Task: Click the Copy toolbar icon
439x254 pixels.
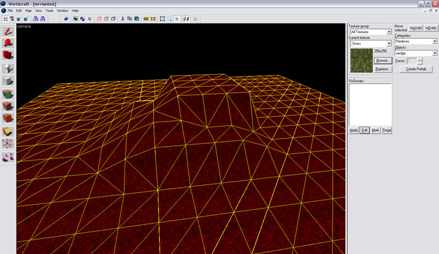Action: point(130,19)
